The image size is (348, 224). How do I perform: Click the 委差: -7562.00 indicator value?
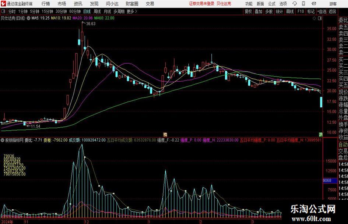(56, 140)
